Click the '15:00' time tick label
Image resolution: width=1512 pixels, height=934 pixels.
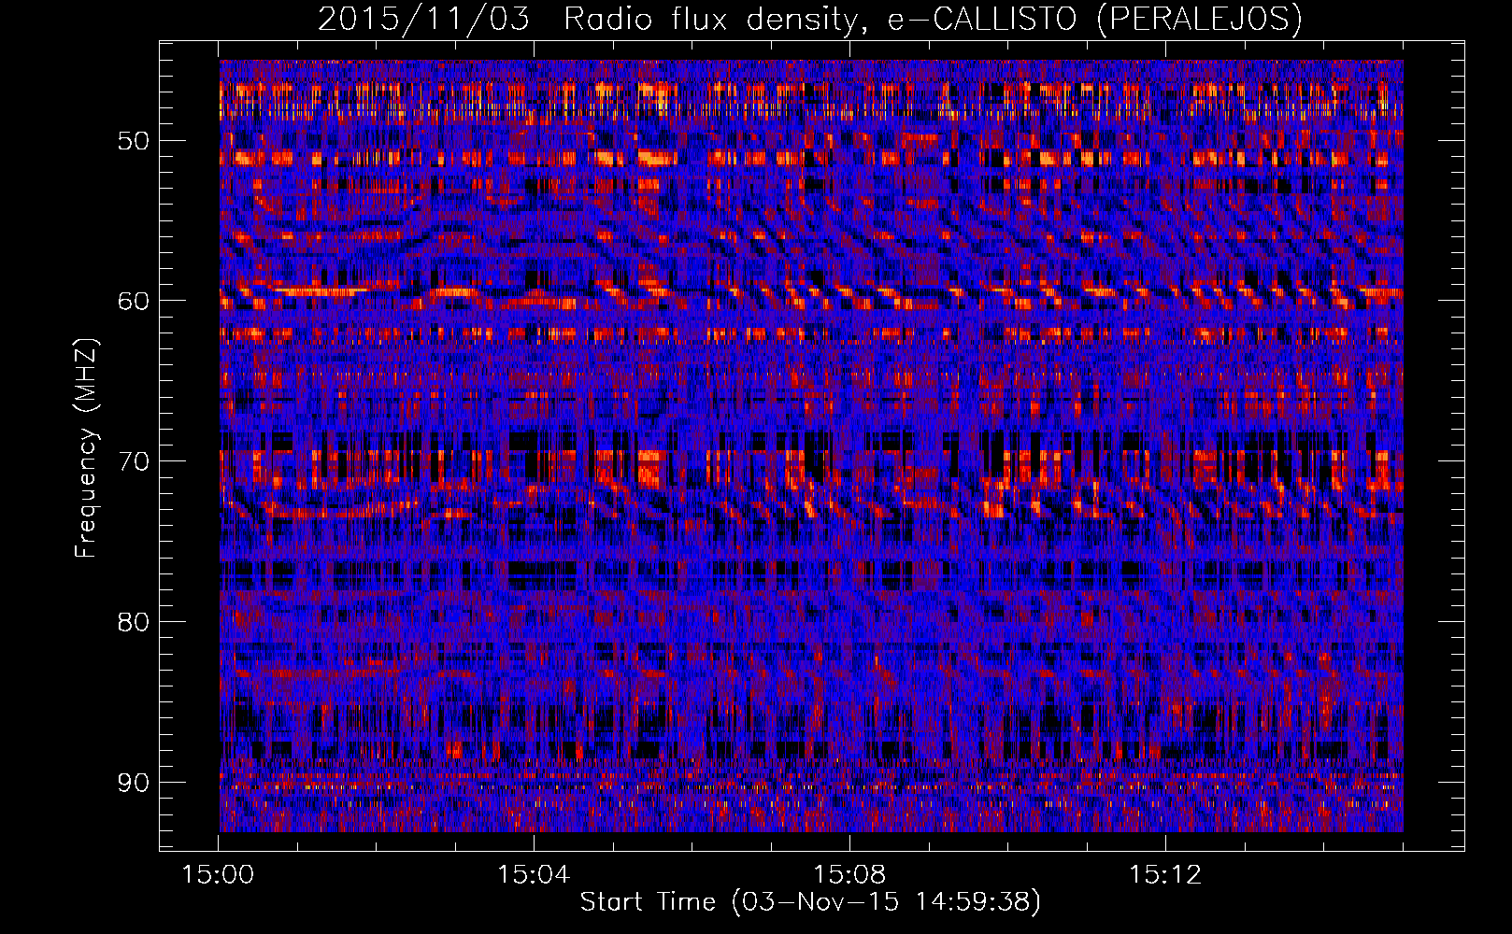click(219, 875)
